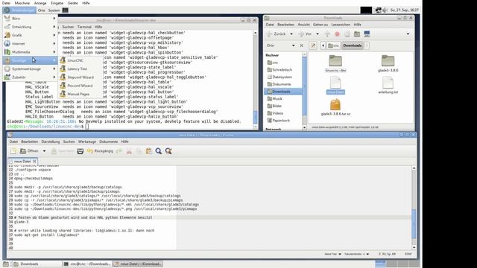Click the network icon in system tray
The image size is (477, 268).
coord(379,10)
